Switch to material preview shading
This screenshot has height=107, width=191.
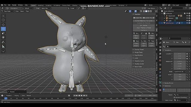coord(149,11)
